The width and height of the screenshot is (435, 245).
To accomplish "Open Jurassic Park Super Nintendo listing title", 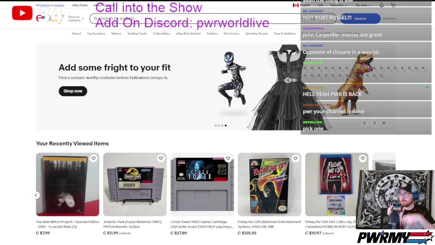I will (x=133, y=224).
